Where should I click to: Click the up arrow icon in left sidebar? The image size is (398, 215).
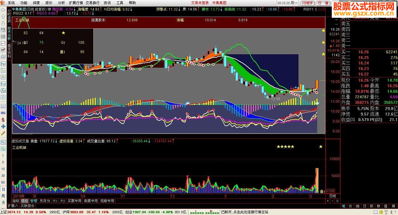click(3, 16)
